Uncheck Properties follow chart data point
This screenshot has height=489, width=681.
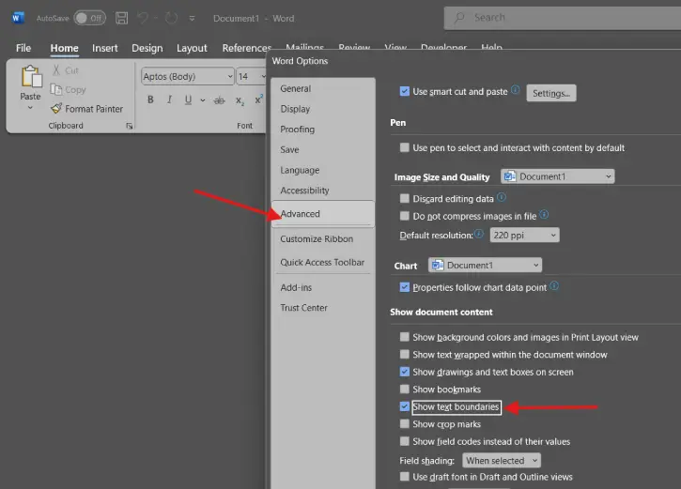pyautogui.click(x=404, y=287)
